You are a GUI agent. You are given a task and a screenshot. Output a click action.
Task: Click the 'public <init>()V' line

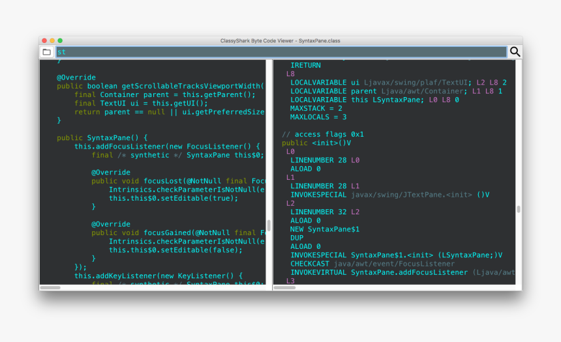[x=316, y=143]
